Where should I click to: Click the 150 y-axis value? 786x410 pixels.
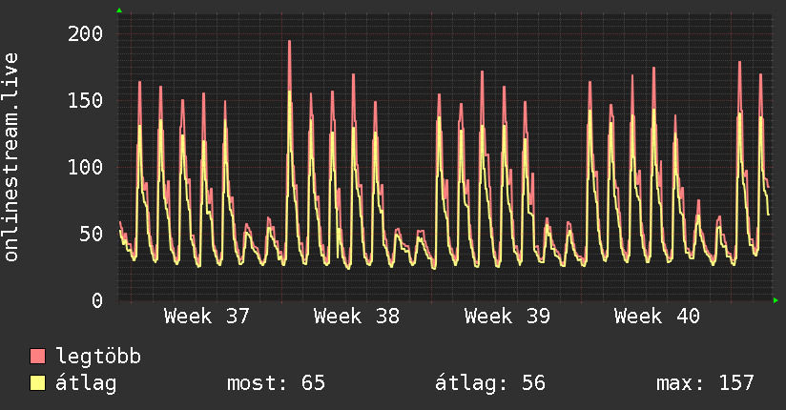pyautogui.click(x=85, y=101)
